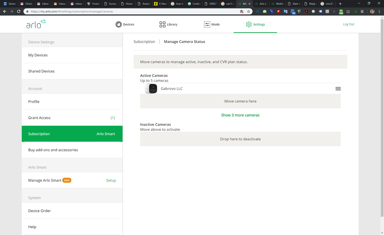Open Manage Arlo Smart in sidebar
This screenshot has height=235, width=384.
(72, 180)
